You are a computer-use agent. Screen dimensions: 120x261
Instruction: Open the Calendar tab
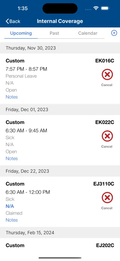(88, 33)
